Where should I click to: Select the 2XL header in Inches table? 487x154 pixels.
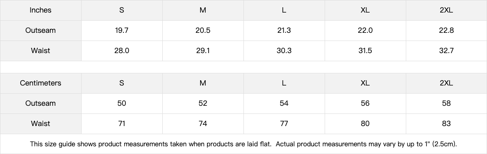[x=446, y=10]
